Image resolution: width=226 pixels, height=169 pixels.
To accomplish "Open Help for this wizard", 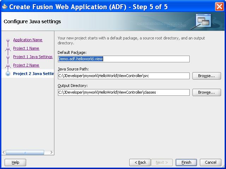I will [x=16, y=162].
